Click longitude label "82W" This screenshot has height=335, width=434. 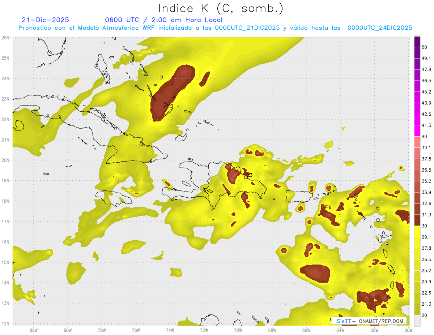(33, 330)
